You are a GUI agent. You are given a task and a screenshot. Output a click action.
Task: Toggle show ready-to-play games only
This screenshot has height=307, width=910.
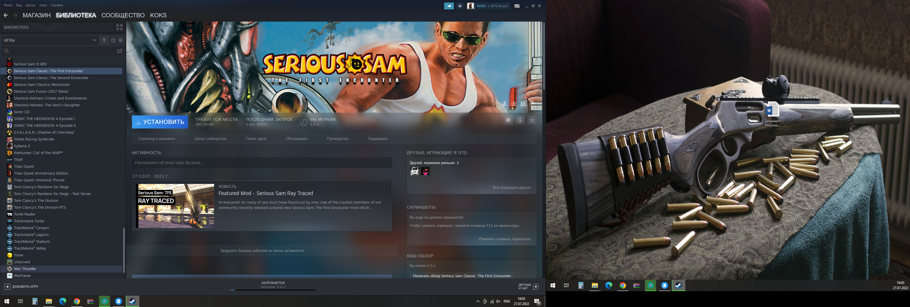click(x=121, y=40)
